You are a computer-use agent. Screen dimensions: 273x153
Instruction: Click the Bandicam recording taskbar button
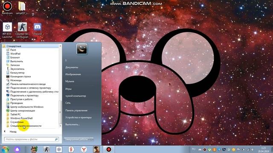pos(109,149)
